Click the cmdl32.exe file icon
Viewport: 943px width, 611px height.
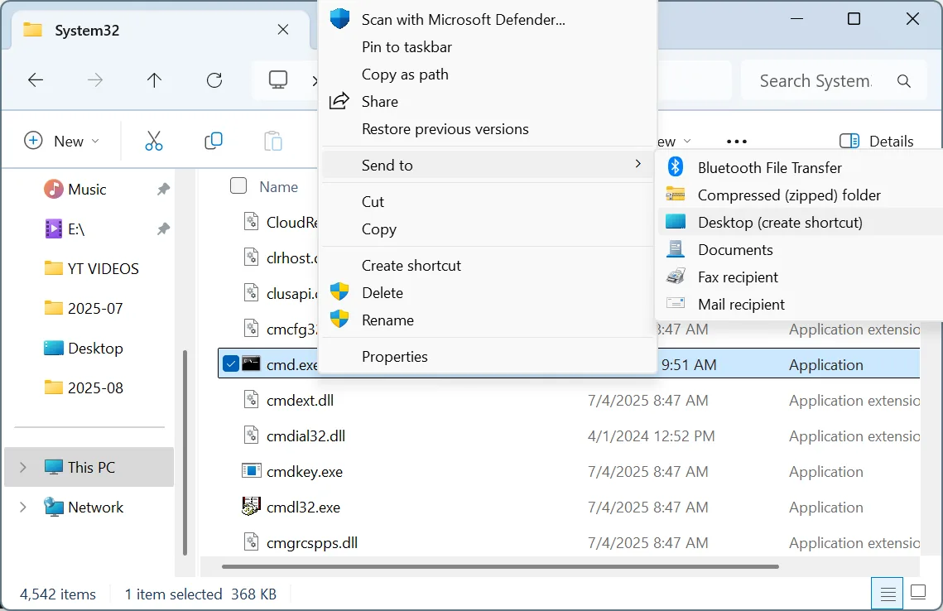pos(252,507)
